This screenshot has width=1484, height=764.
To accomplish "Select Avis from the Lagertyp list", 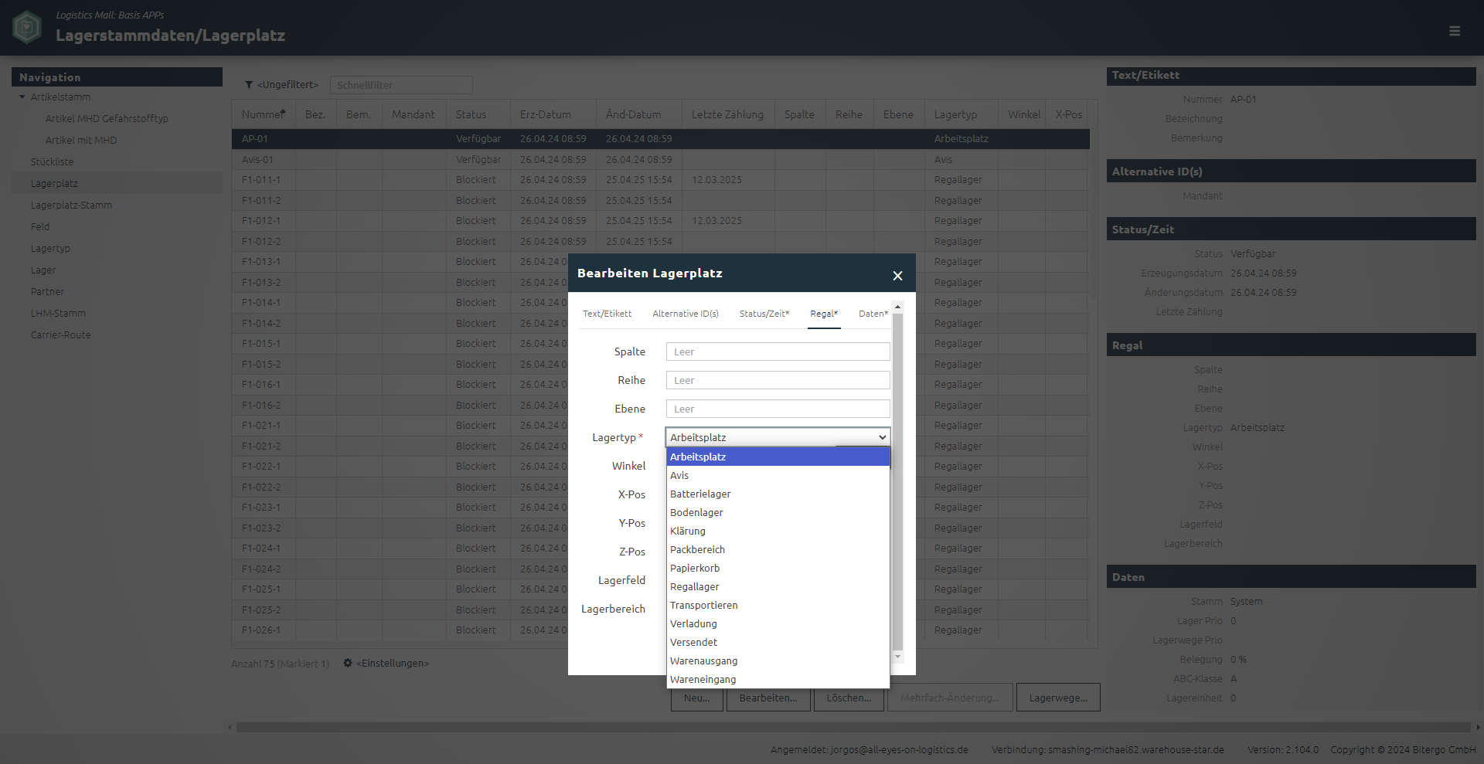I will coord(778,475).
